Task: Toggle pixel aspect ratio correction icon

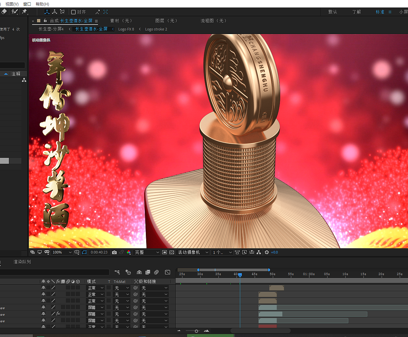Action: 237,252
